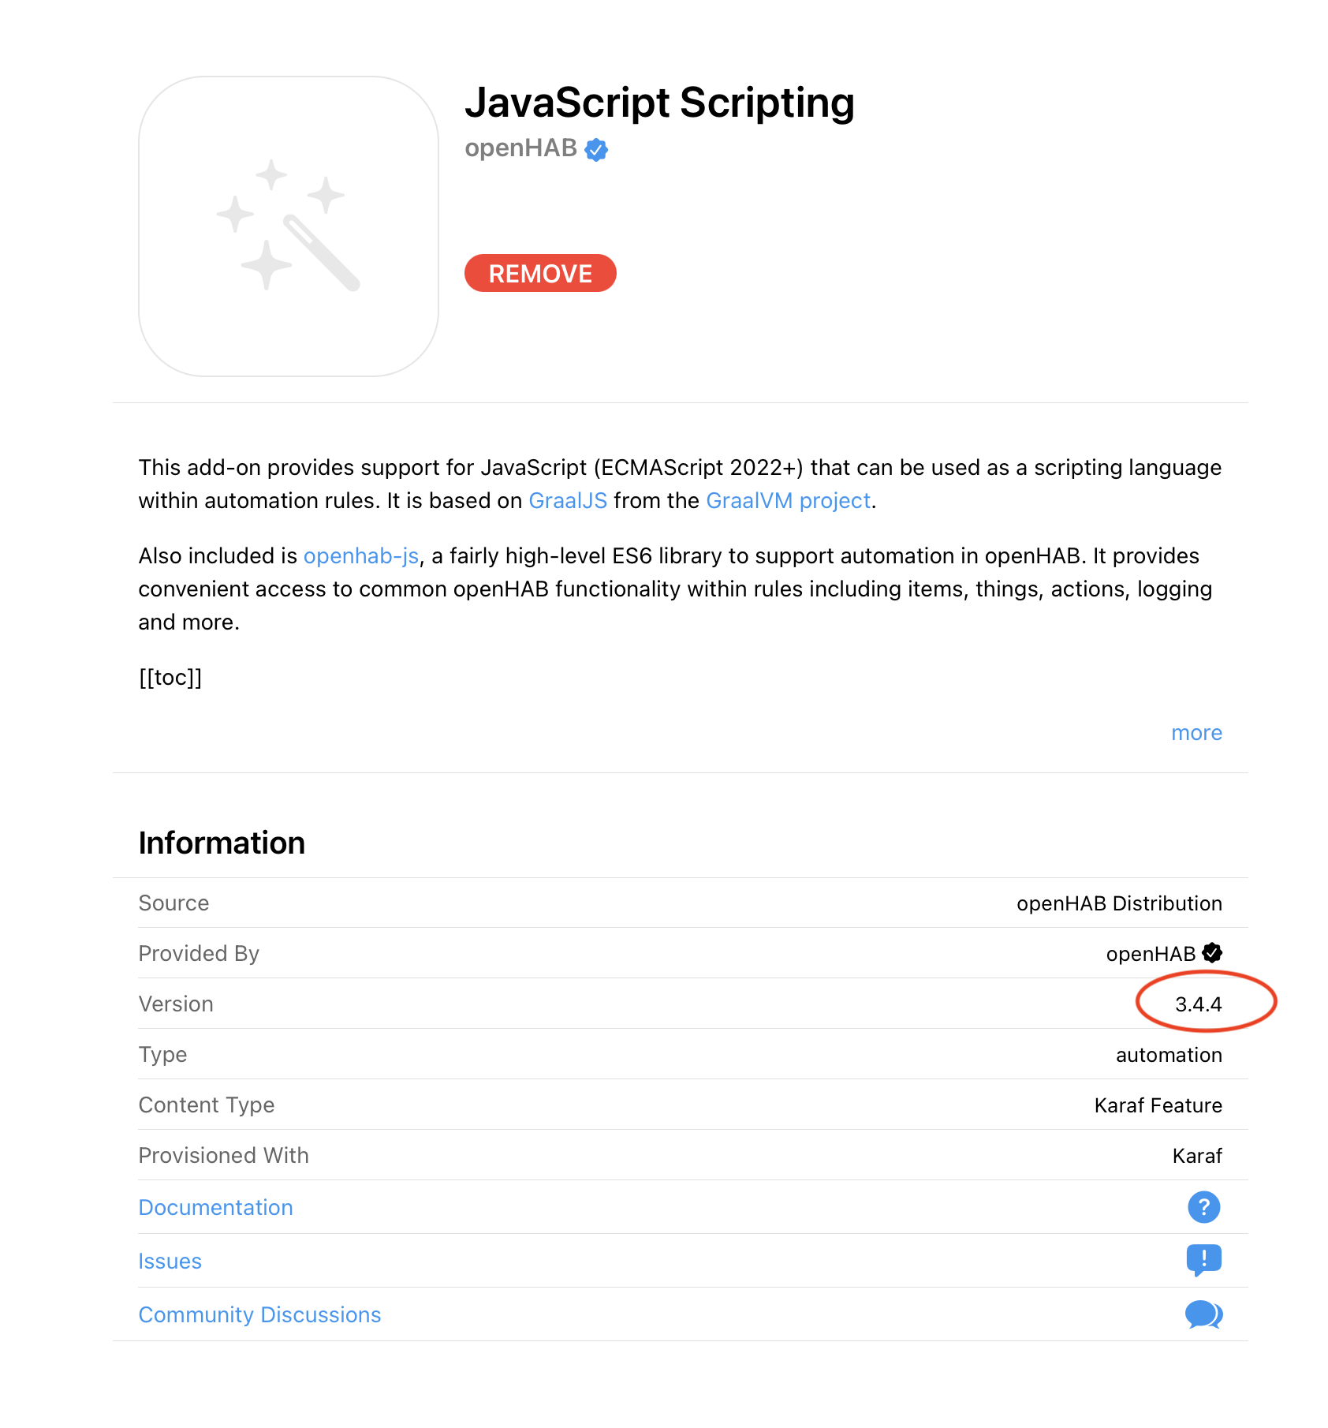Click the Information section heading

pos(222,843)
